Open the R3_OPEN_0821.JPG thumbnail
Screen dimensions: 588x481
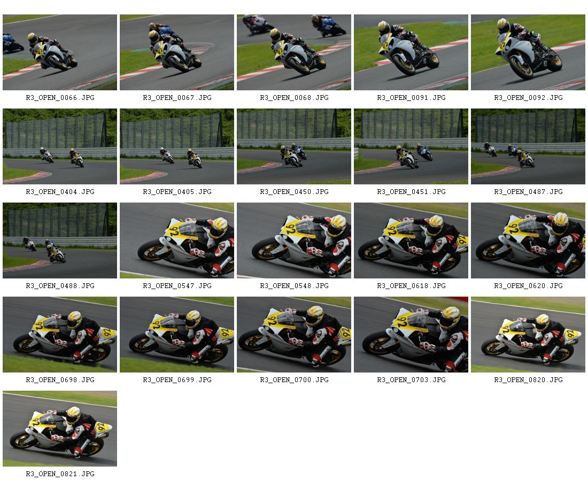point(60,429)
